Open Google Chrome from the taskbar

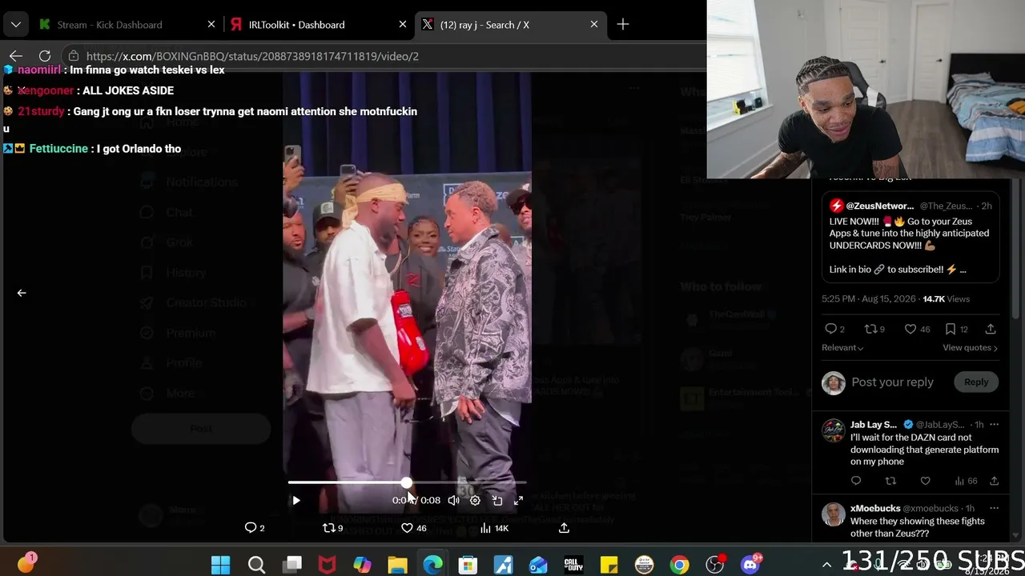679,566
